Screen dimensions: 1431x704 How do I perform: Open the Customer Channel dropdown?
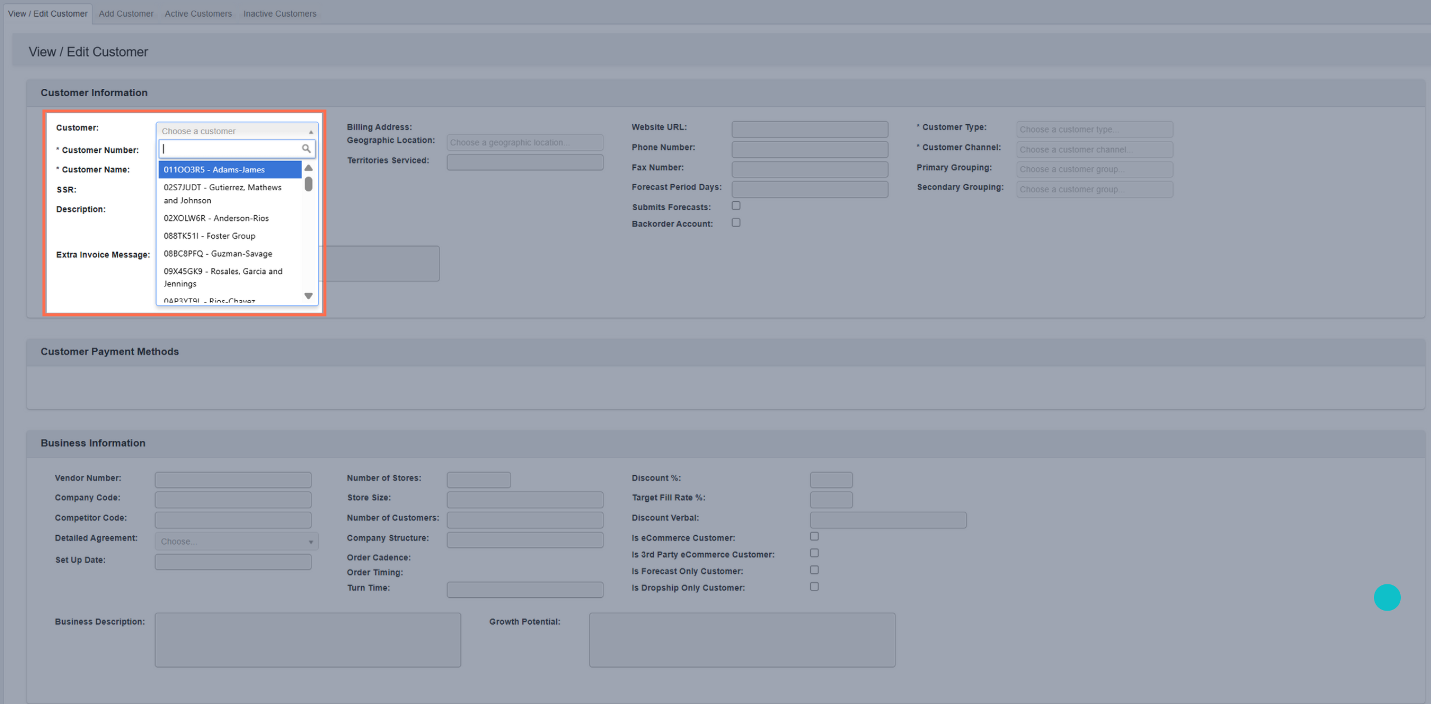(1094, 150)
